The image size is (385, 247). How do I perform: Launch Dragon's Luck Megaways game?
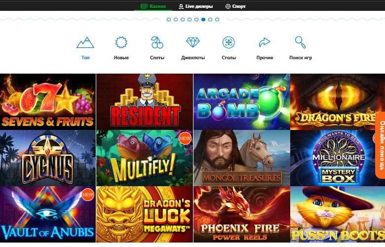[145, 214]
